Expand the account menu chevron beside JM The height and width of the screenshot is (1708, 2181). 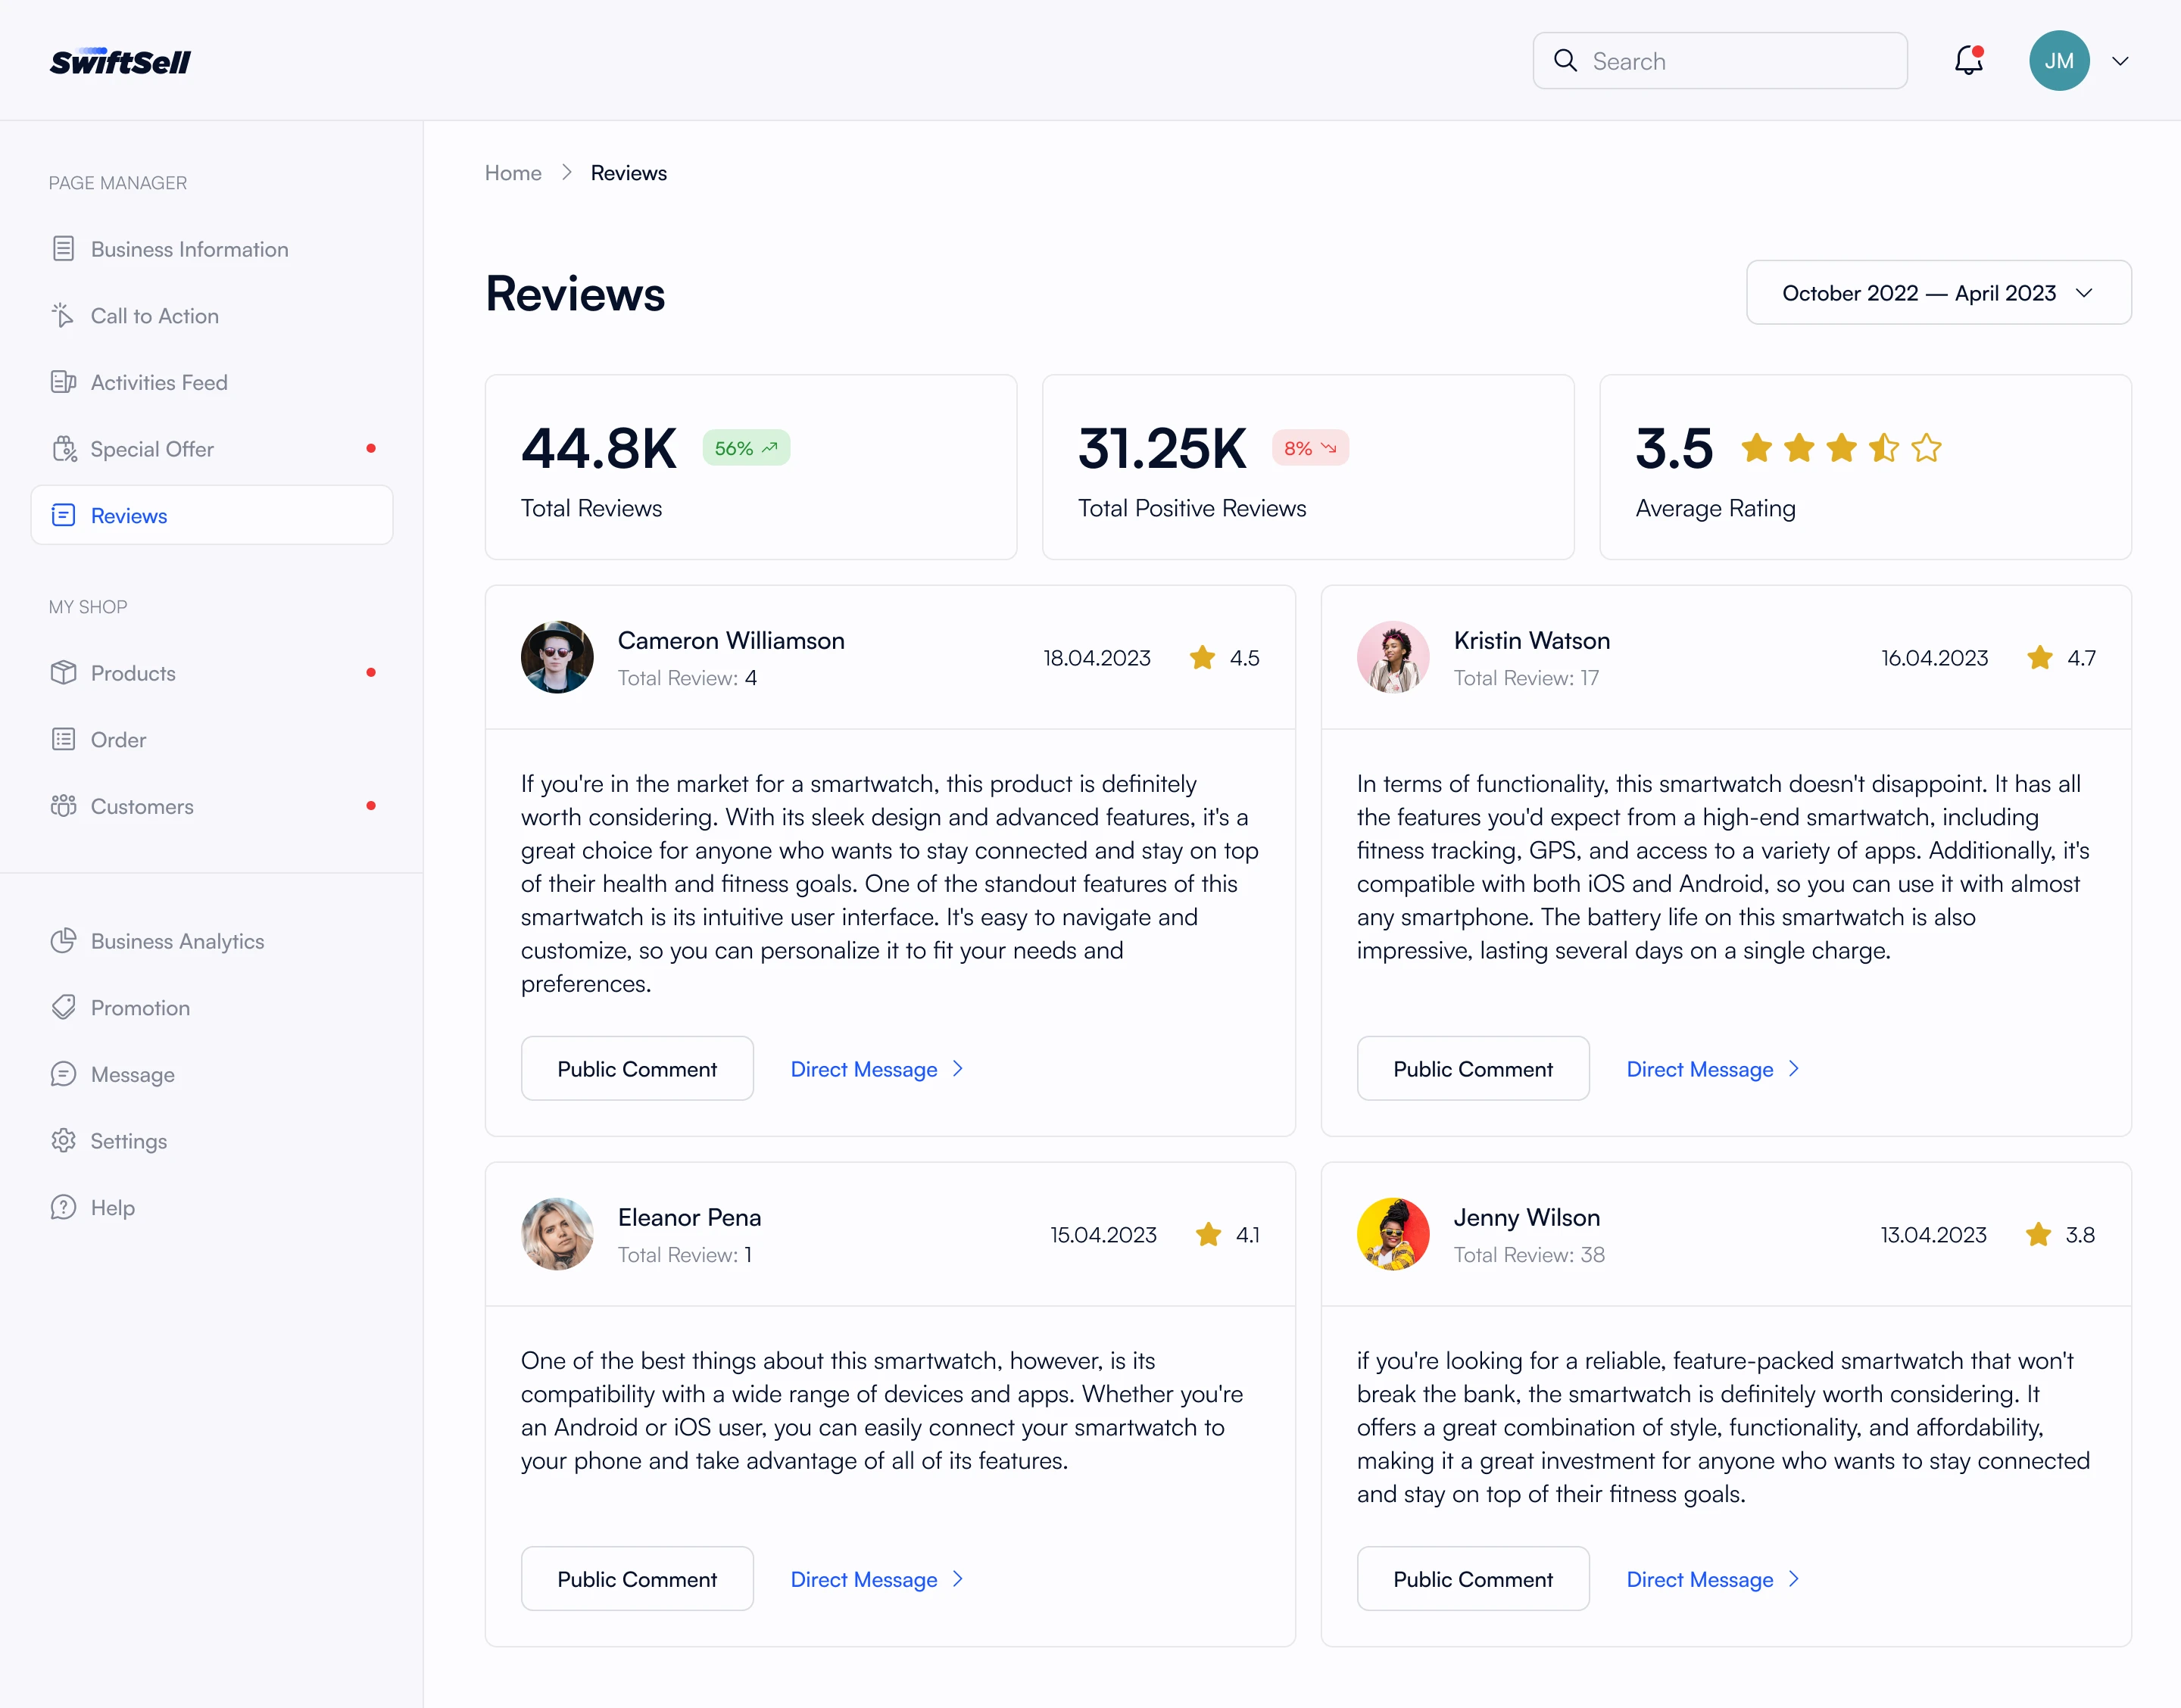click(x=2120, y=61)
